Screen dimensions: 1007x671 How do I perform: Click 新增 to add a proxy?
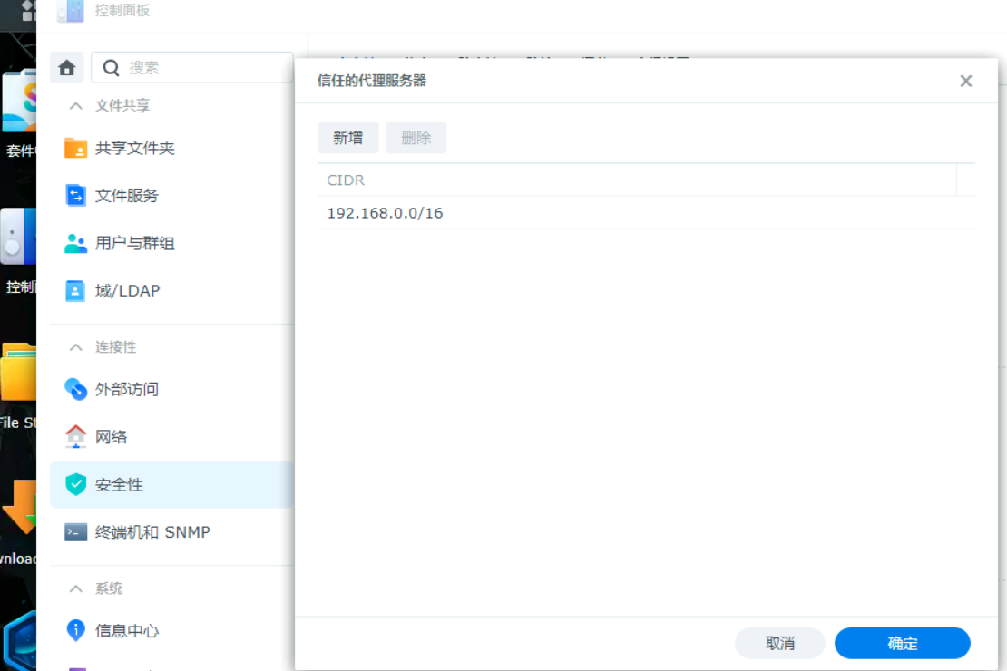pyautogui.click(x=347, y=138)
